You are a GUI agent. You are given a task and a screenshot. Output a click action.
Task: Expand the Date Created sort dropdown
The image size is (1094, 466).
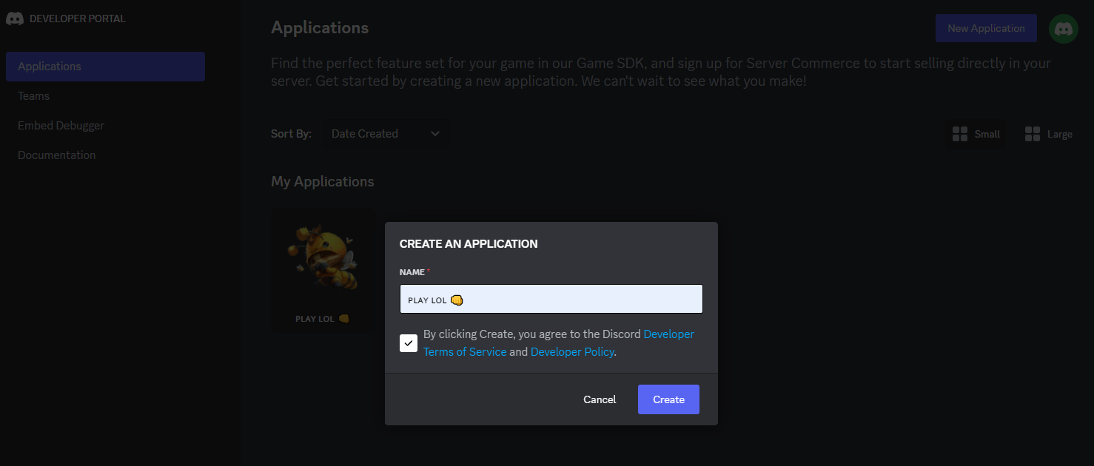[385, 134]
